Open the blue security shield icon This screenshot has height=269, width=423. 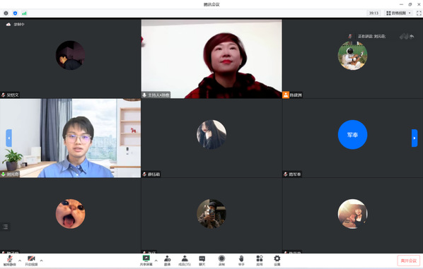[x=15, y=13]
